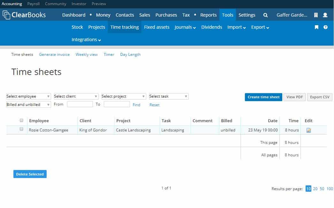The height and width of the screenshot is (208, 334).
Task: Open the Sales menu
Action: [145, 15]
